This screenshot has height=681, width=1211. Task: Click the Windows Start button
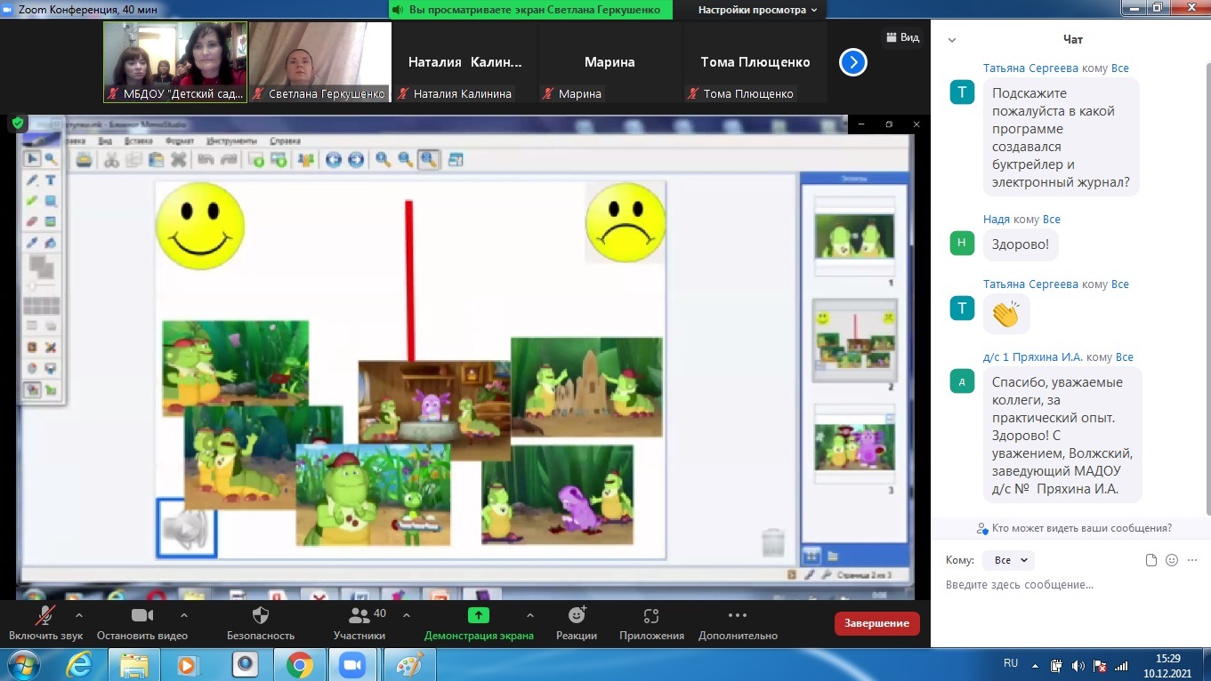[22, 664]
